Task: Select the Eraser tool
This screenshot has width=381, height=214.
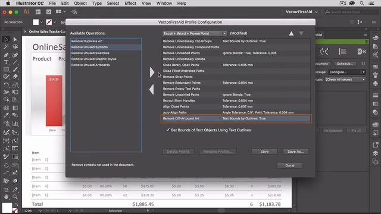Action: click(15, 77)
